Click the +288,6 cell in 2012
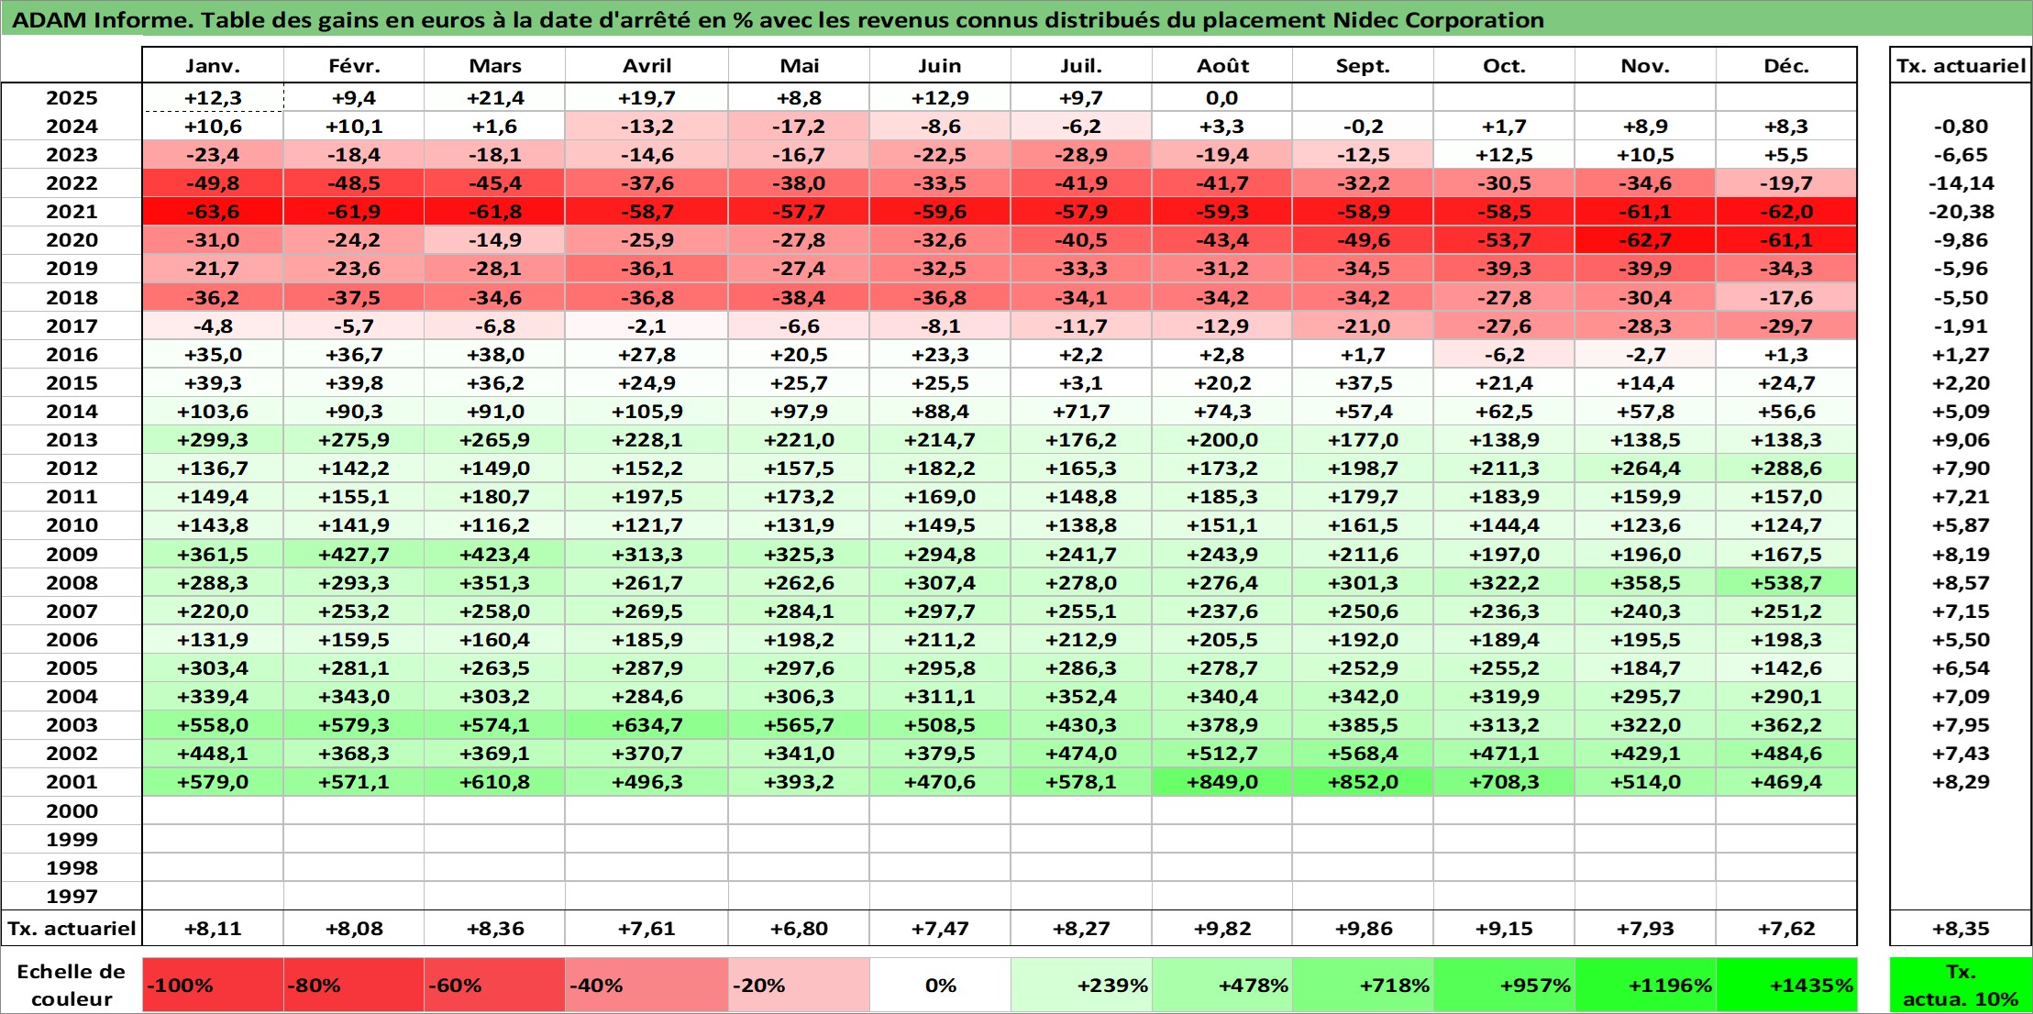2033x1014 pixels. 1786,468
